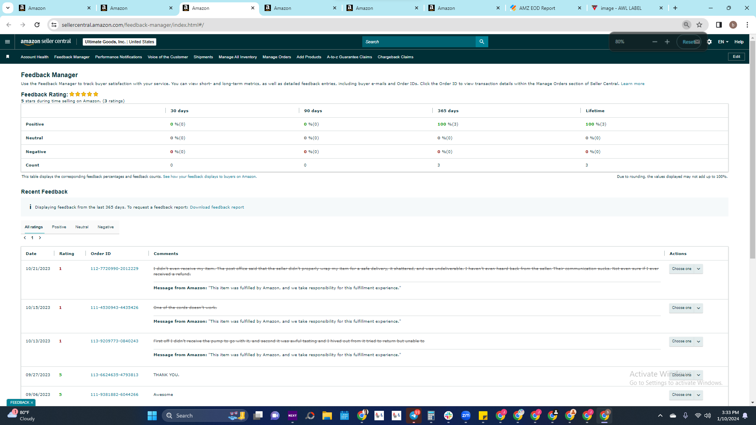This screenshot has width=756, height=425.
Task: Switch to the image - AWL LABEL tab
Action: [627, 8]
